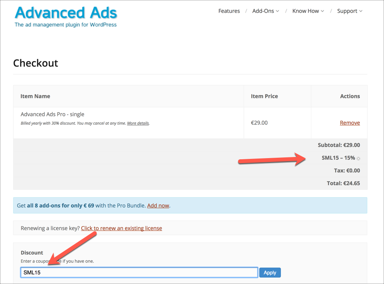The image size is (384, 284).
Task: Add the Pro Bundle via Add now
Action: coord(158,205)
